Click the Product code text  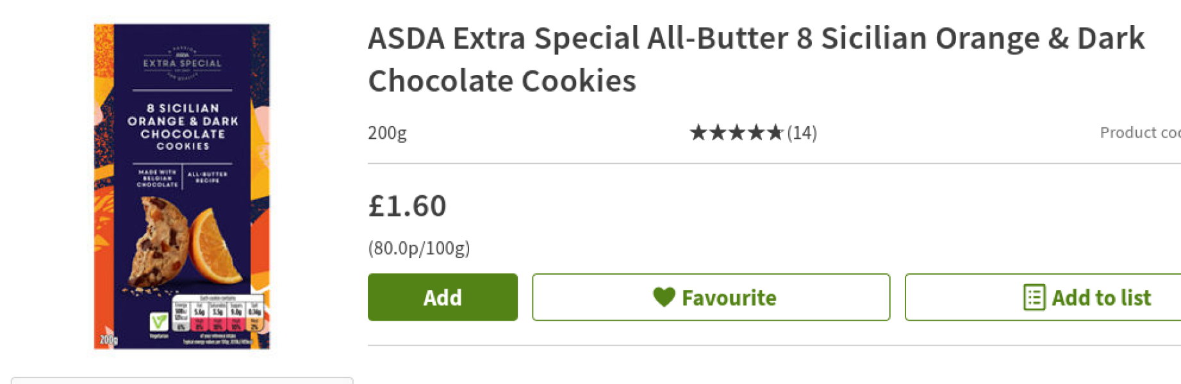pos(1139,132)
